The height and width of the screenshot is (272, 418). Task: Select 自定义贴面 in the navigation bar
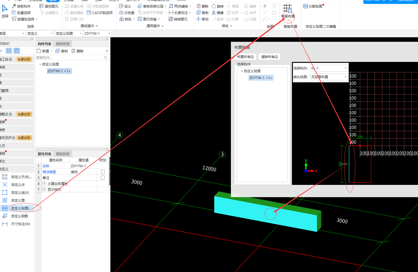click(17, 208)
